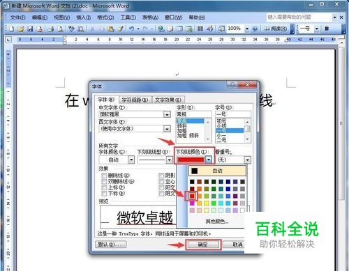Check the 删除线 strikethrough checkbox
The width and height of the screenshot is (349, 271).
104,176
